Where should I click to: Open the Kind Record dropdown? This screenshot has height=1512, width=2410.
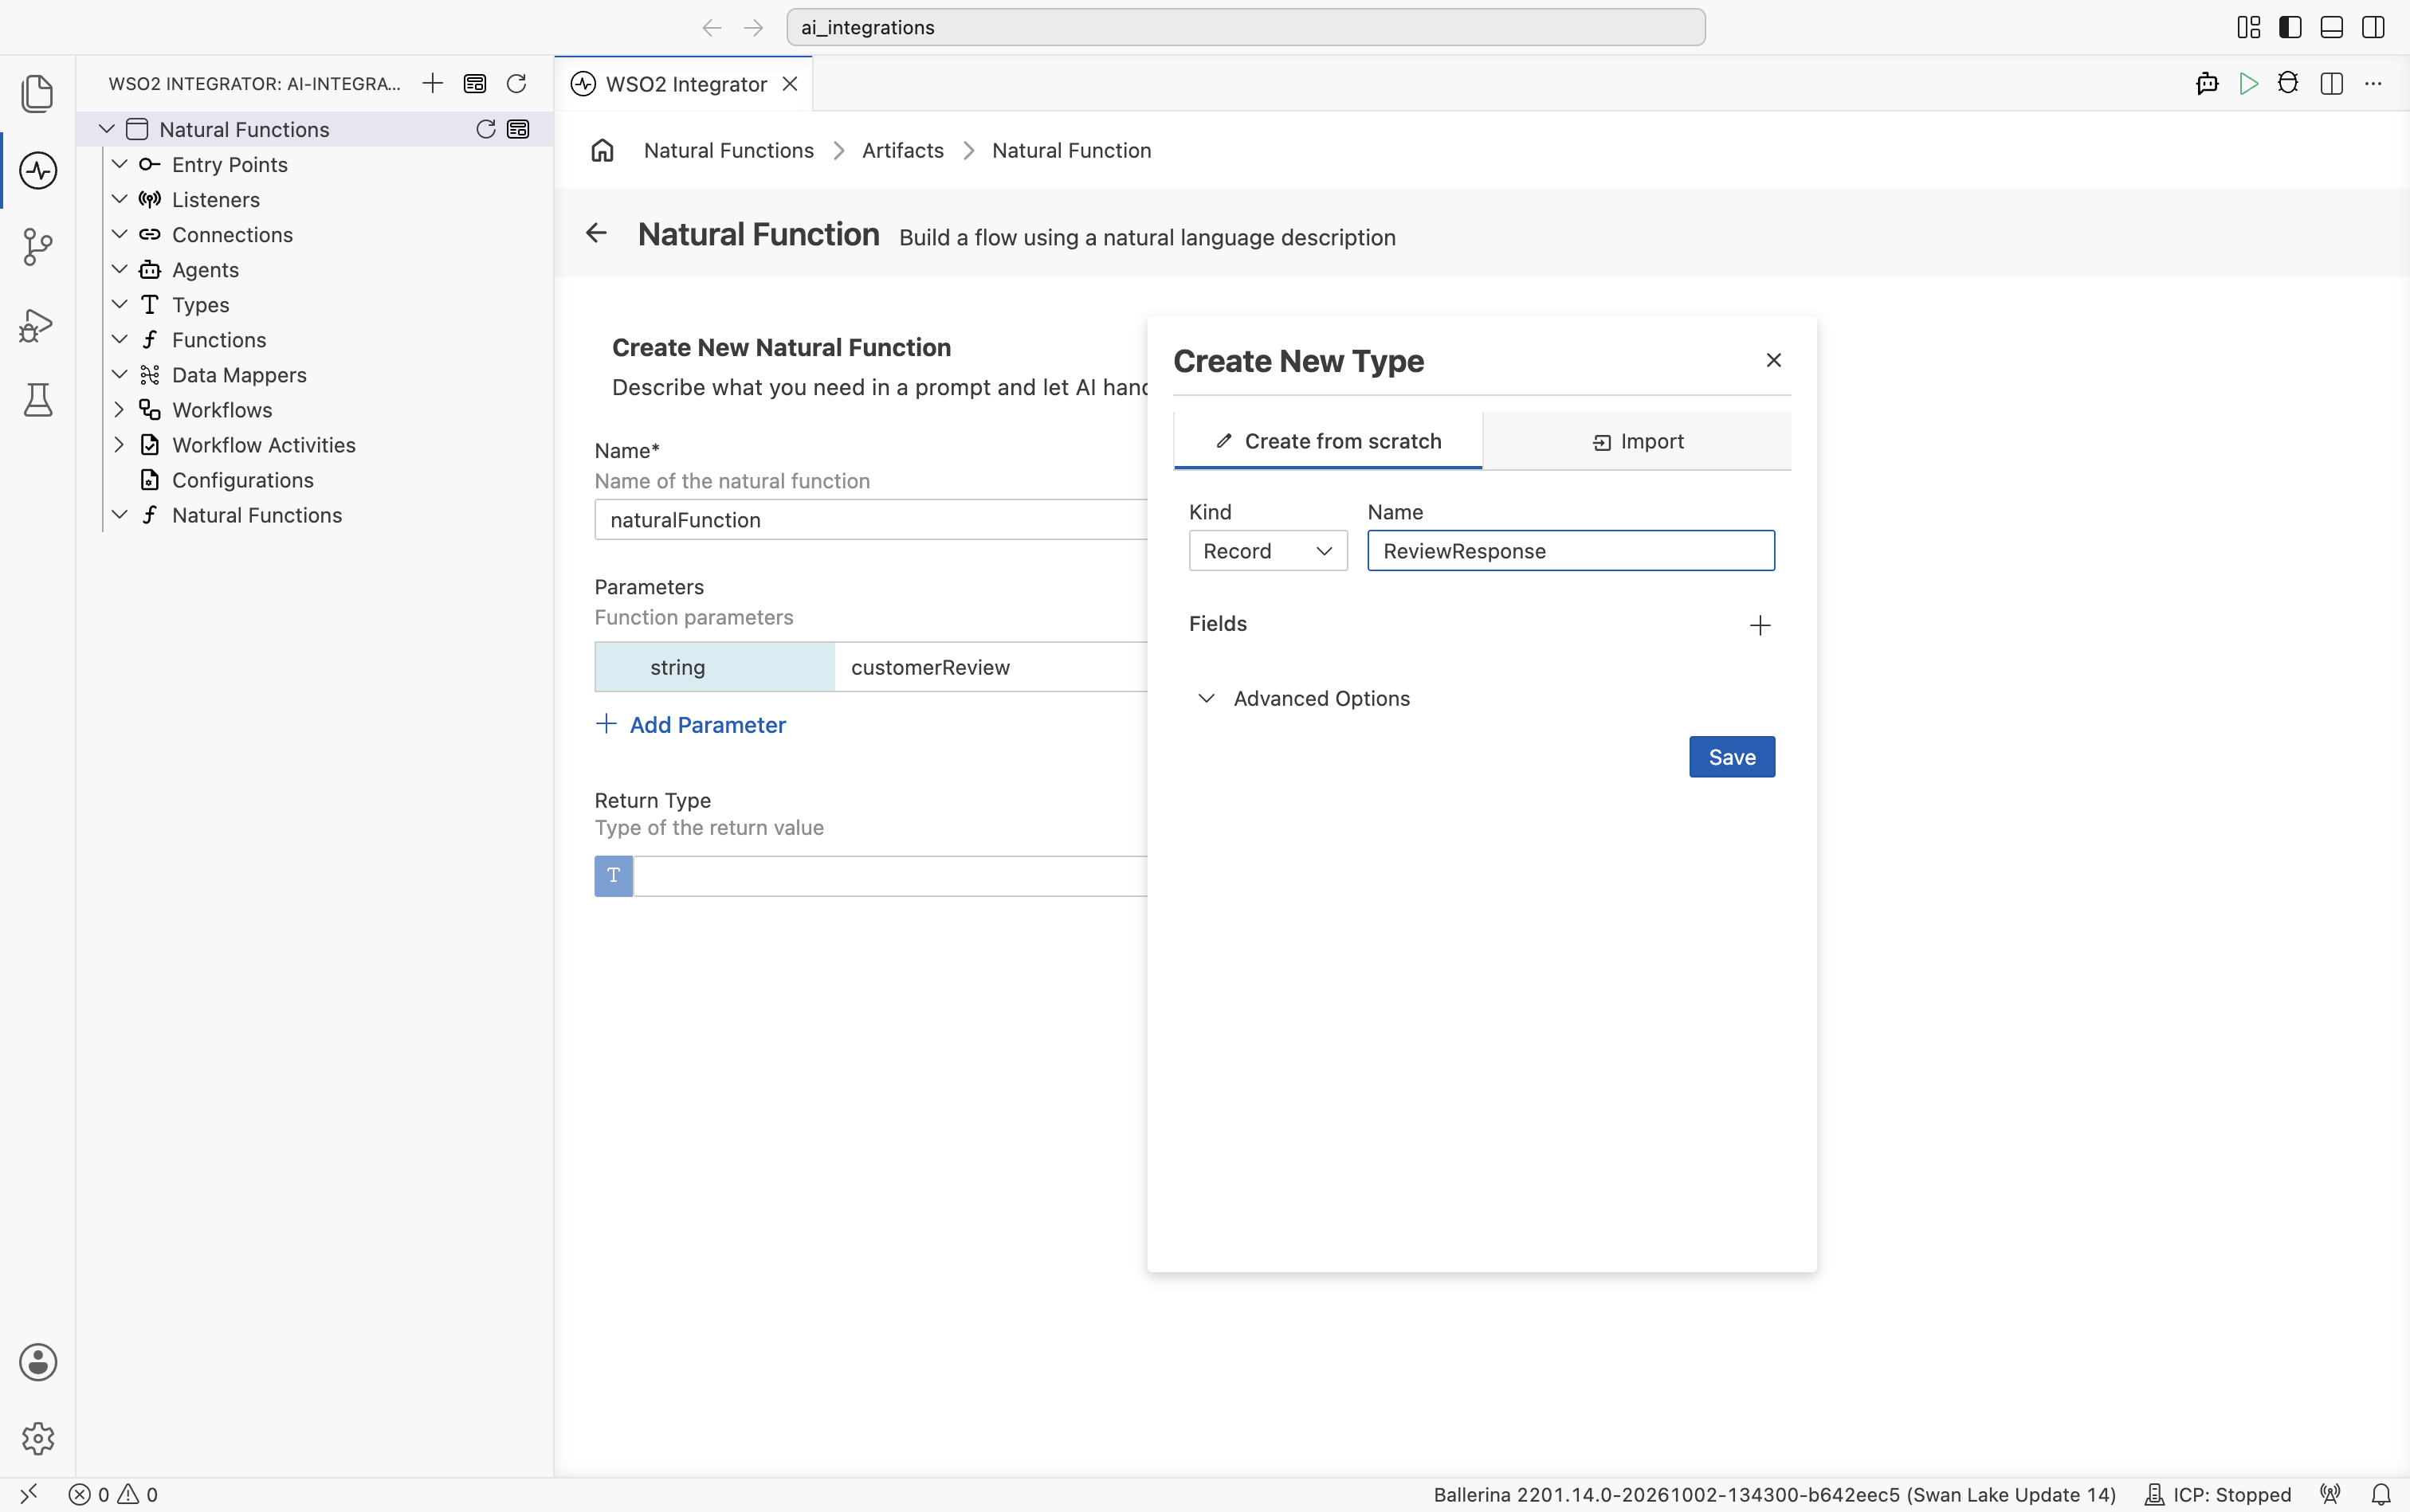click(x=1267, y=551)
